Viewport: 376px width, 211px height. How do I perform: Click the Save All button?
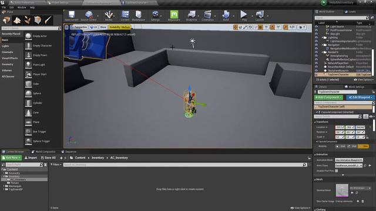pos(48,158)
